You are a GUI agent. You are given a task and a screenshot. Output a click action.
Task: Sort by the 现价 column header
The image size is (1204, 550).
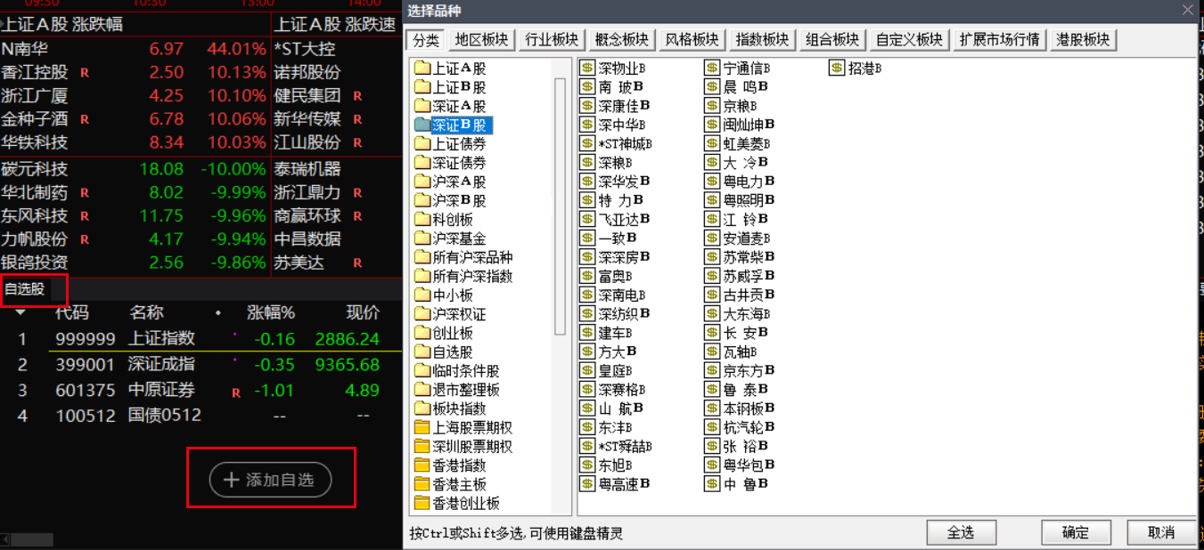coord(363,313)
